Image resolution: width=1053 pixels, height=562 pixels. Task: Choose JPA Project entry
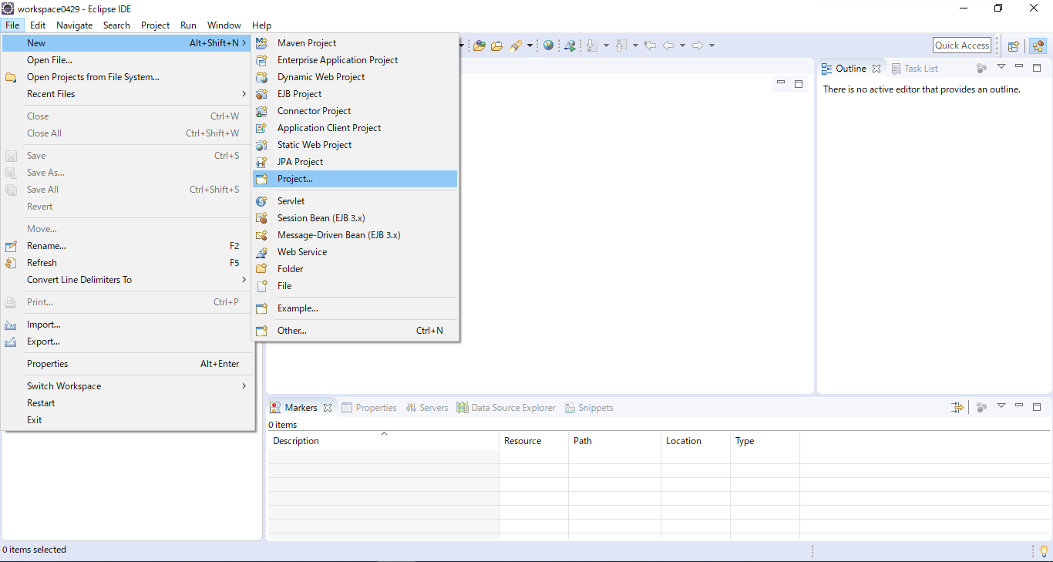coord(355,162)
